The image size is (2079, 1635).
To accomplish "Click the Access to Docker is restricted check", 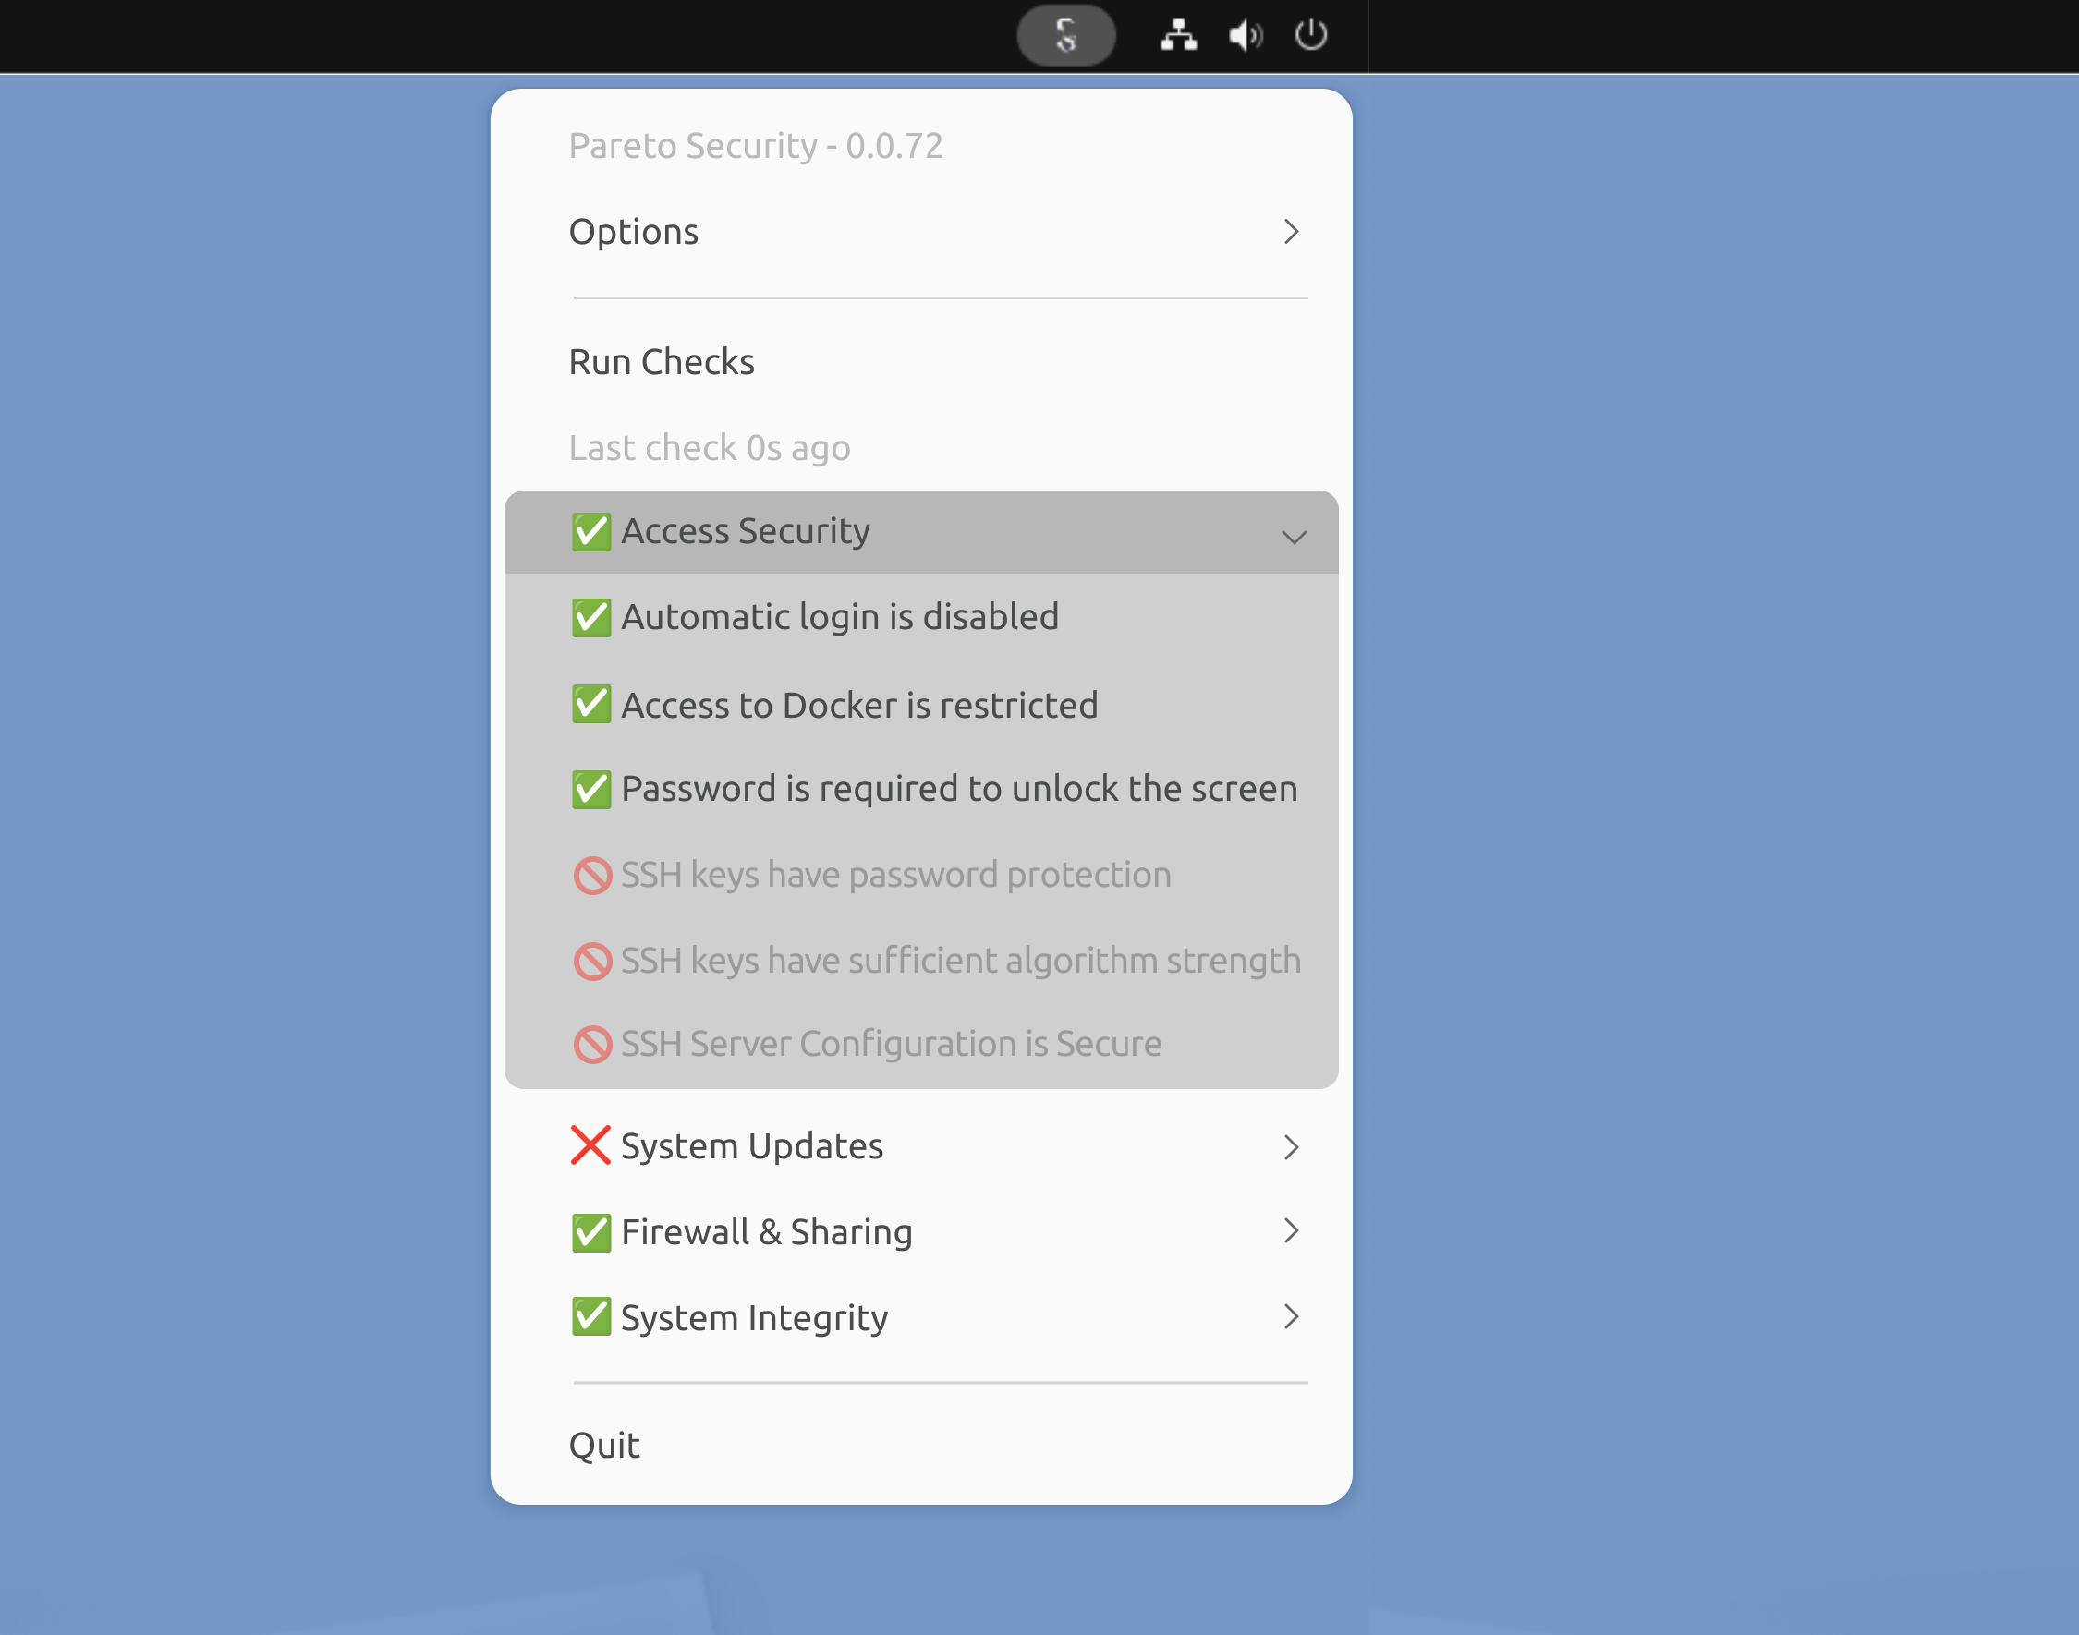I will (x=859, y=706).
